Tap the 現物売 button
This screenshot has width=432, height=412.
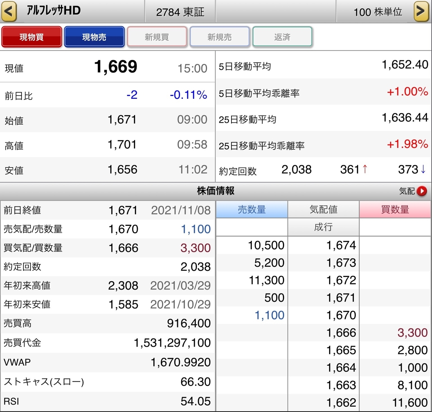point(94,37)
